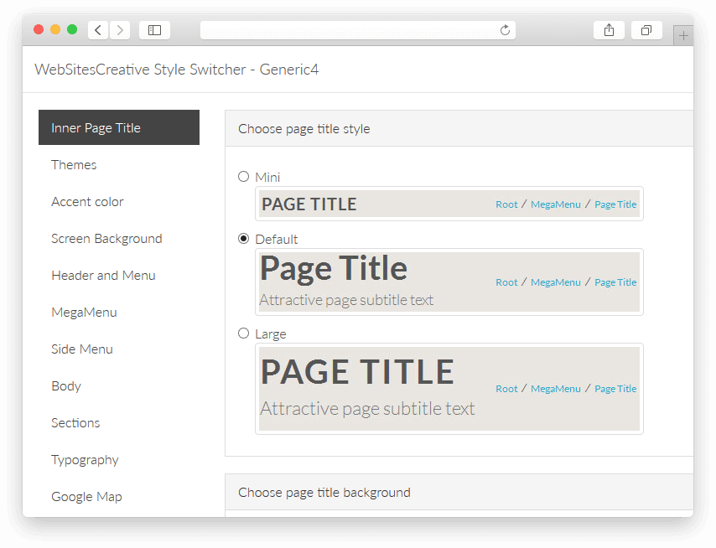Screen dimensions: 716x548
Task: Click the browser address bar
Action: pyautogui.click(x=350, y=30)
